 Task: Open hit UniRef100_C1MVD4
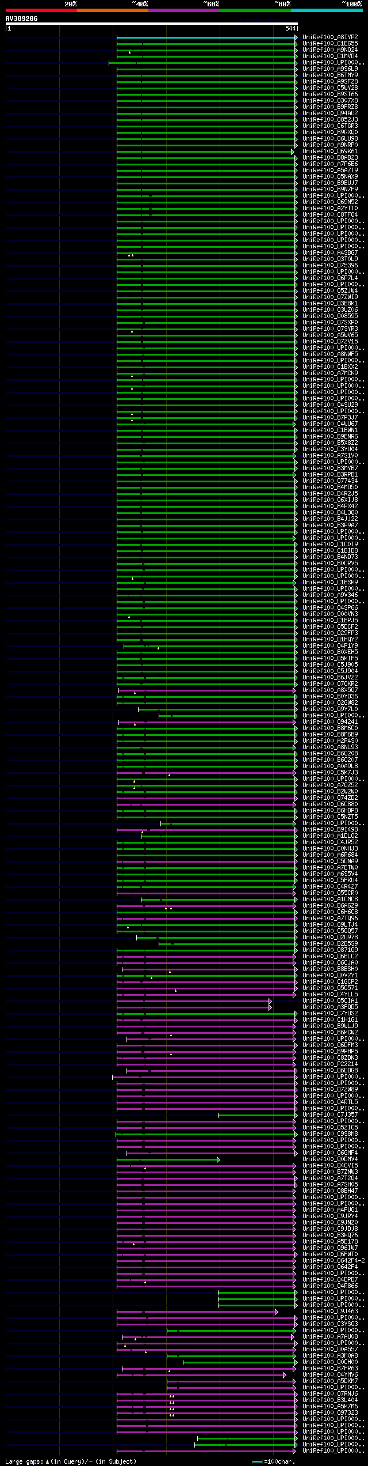tap(330, 56)
